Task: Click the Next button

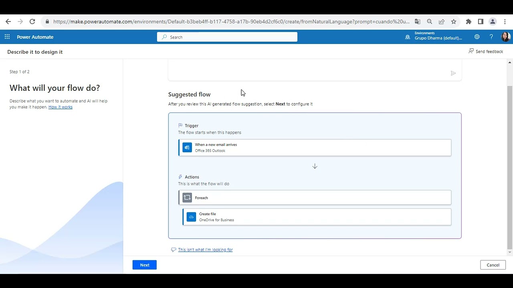Action: (145, 265)
